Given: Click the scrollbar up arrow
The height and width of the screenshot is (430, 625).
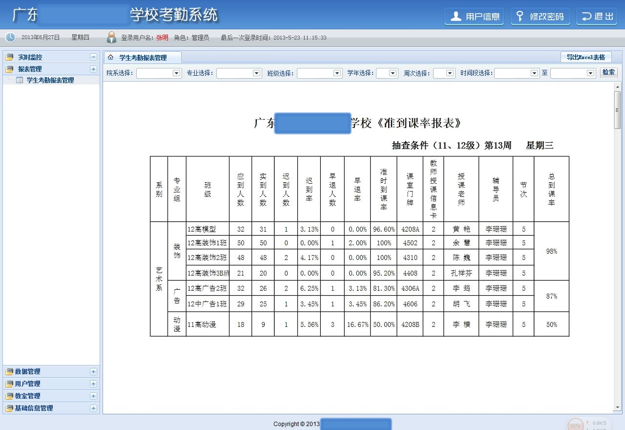Looking at the screenshot, I should [x=617, y=86].
